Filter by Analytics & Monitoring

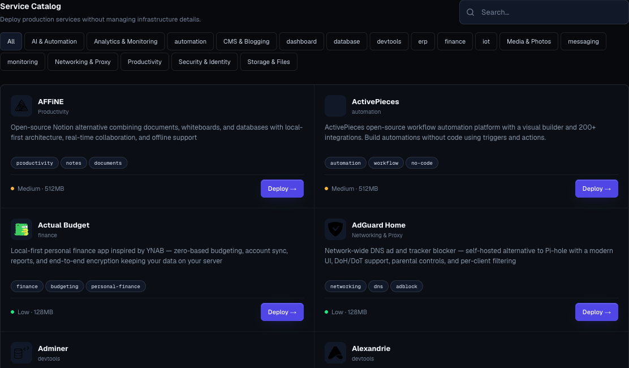pyautogui.click(x=126, y=41)
